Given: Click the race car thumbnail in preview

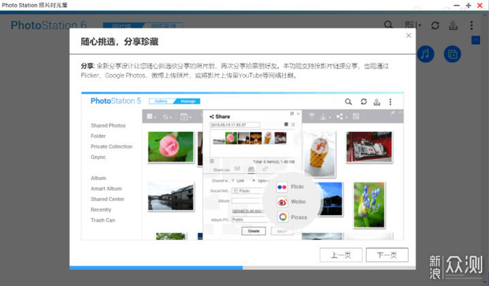Looking at the screenshot, I should point(370,146).
